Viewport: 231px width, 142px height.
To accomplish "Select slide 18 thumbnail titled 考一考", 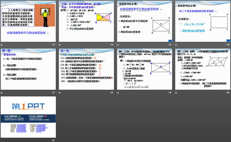I will coord(86,69).
